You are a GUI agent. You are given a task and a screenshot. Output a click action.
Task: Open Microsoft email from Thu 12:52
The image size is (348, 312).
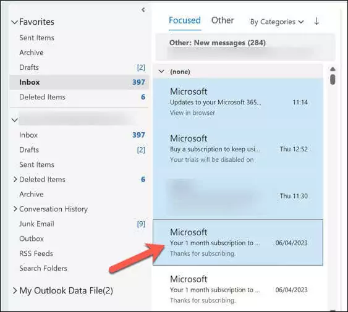(238, 149)
